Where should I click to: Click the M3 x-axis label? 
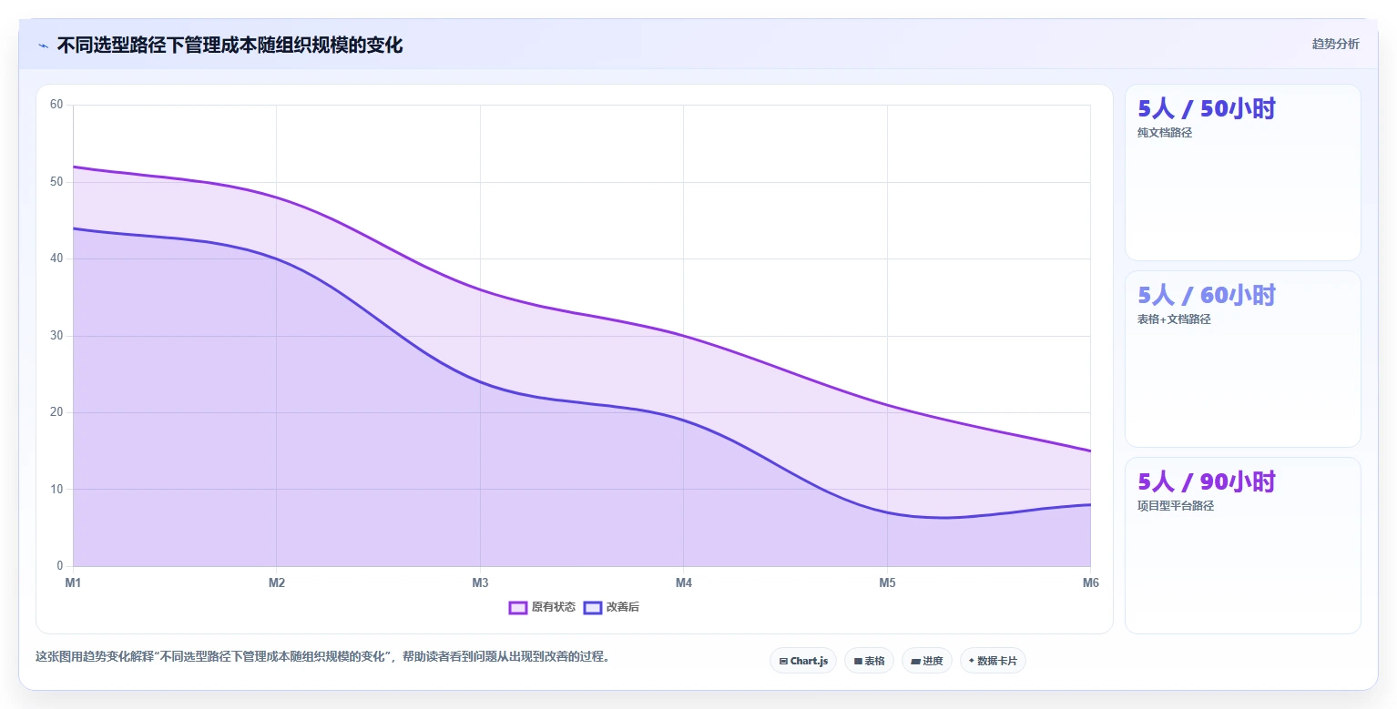click(x=480, y=583)
